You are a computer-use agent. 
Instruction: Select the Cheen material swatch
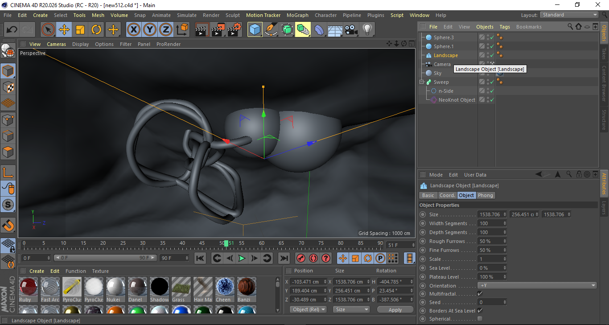(224, 289)
